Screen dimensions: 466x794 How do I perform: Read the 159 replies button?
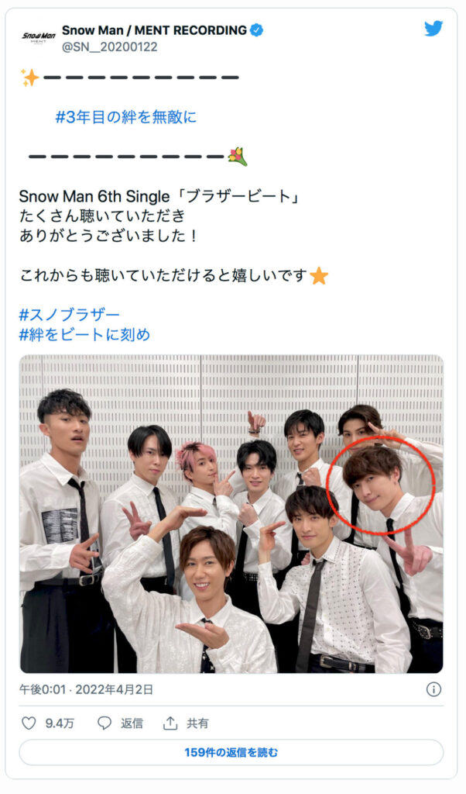[x=231, y=752]
